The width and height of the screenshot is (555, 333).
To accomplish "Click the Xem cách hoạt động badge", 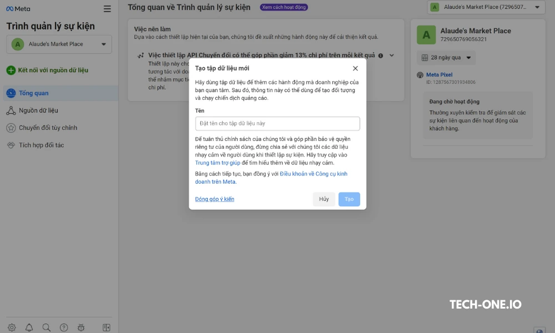I will 284,7.
